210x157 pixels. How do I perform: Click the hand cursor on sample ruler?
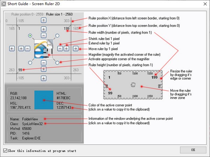pyautogui.click(x=132, y=84)
